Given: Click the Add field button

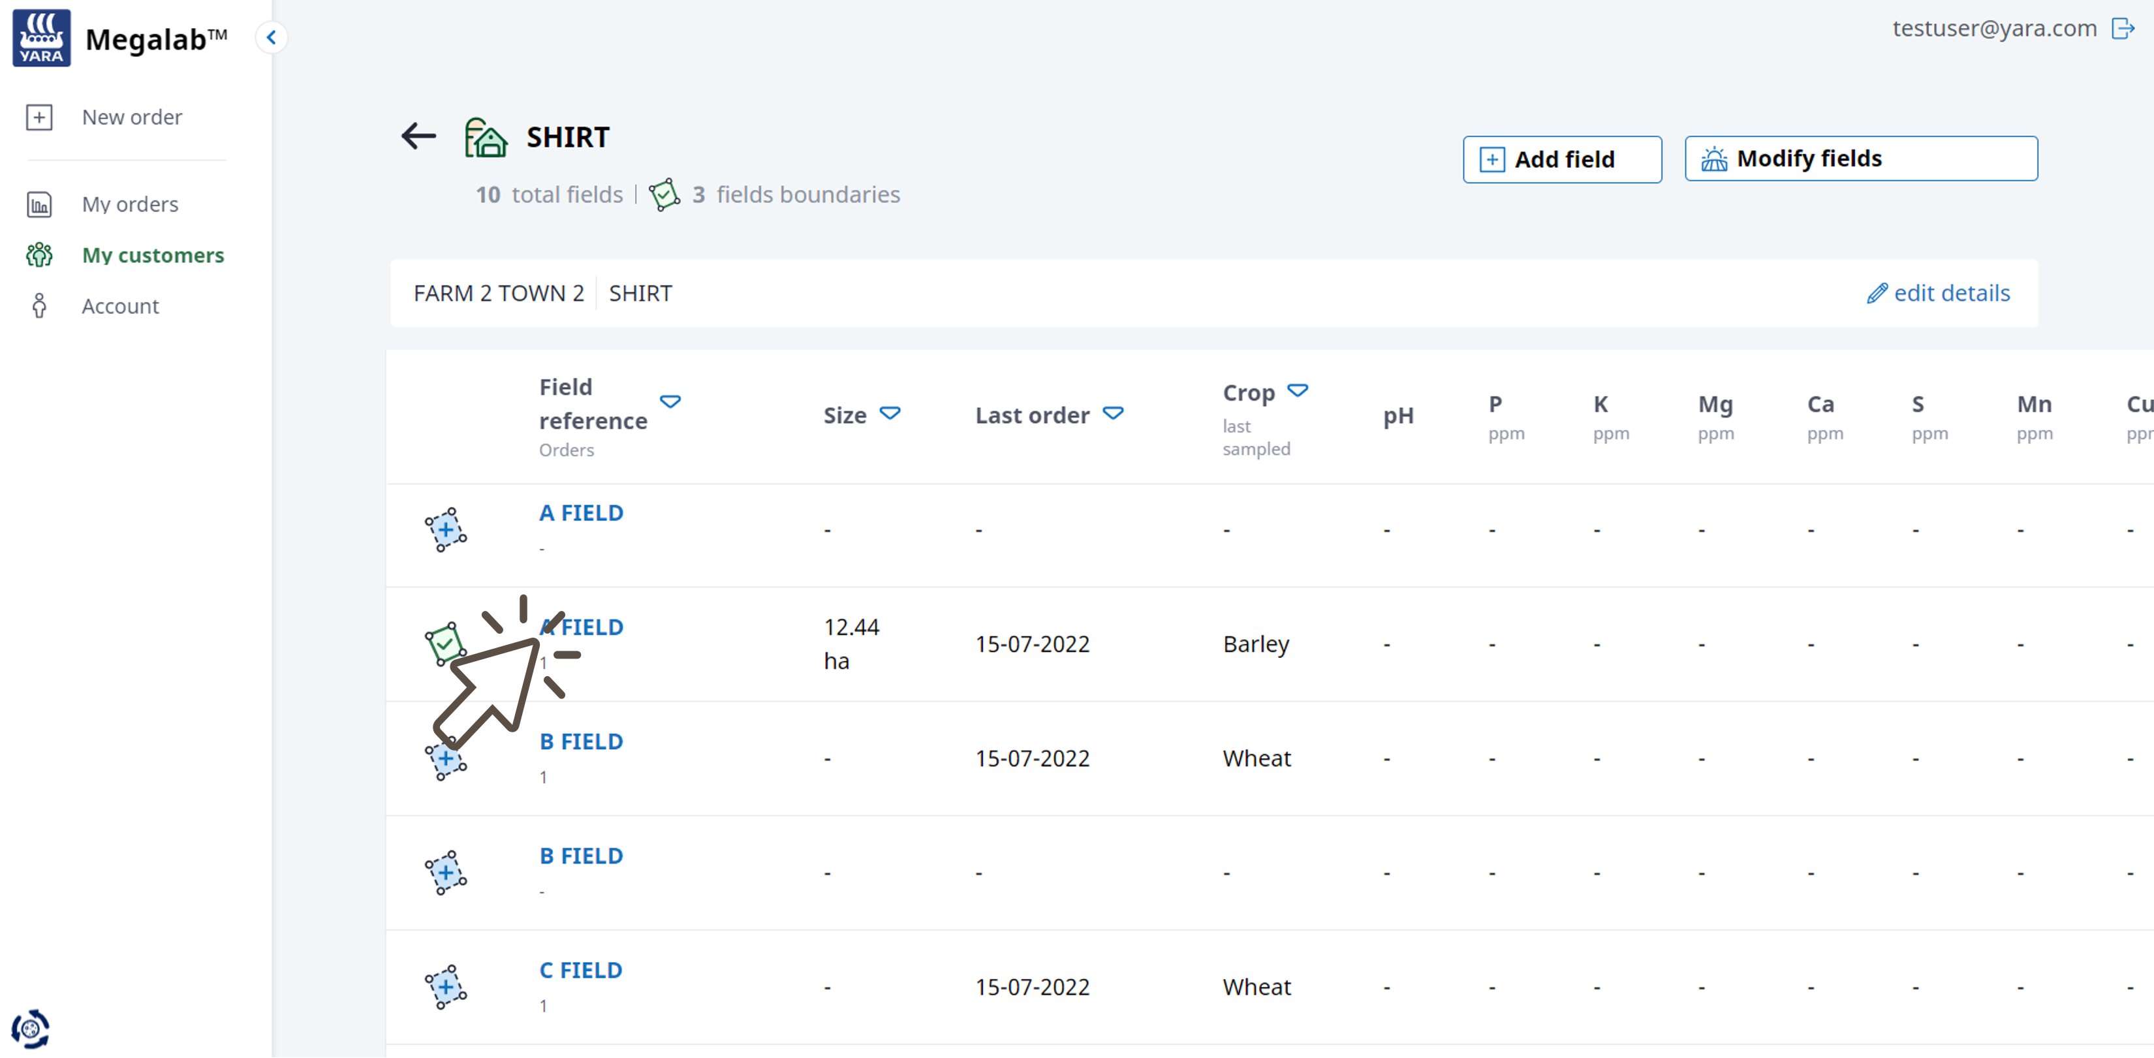Looking at the screenshot, I should click(x=1561, y=159).
